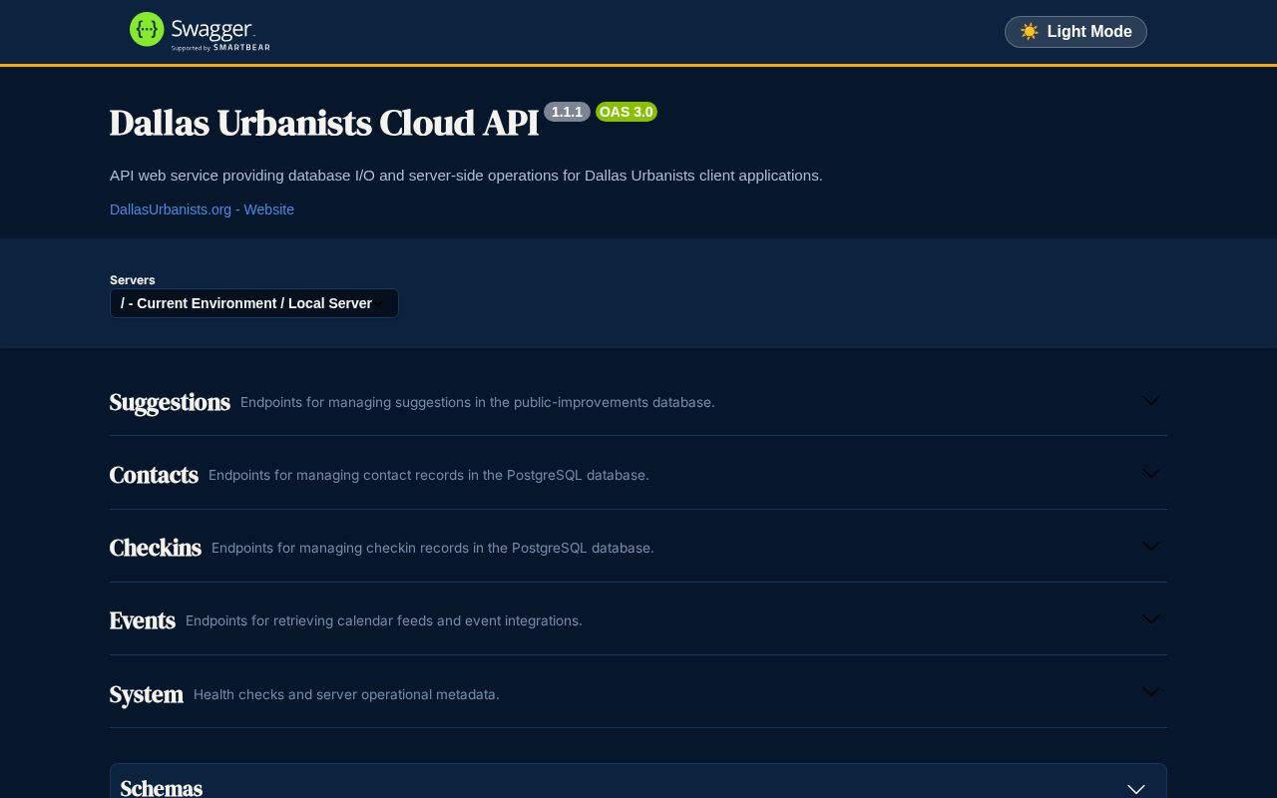Click the Suggestions tag heading
The width and height of the screenshot is (1277, 798).
(170, 402)
